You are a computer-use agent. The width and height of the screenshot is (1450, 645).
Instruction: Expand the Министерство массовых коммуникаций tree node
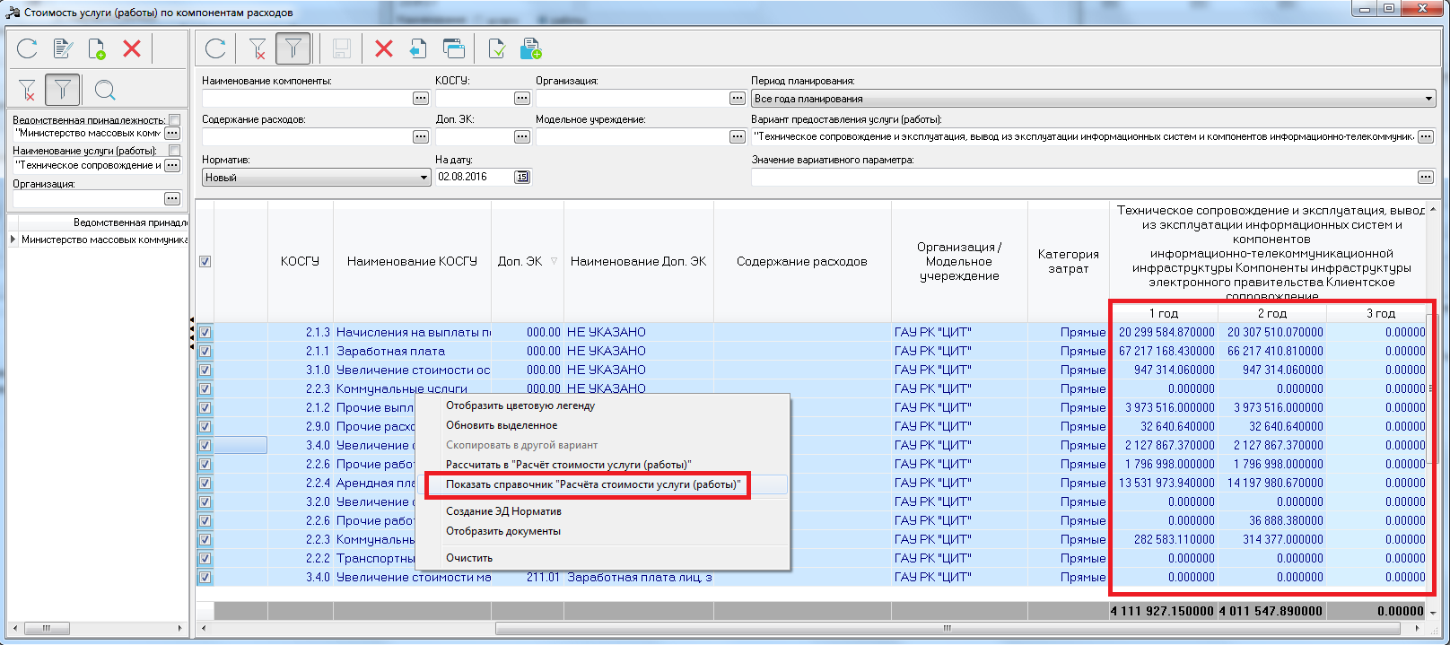[x=13, y=240]
